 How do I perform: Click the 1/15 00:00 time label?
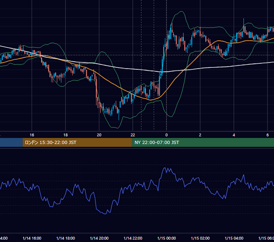coord(166,238)
